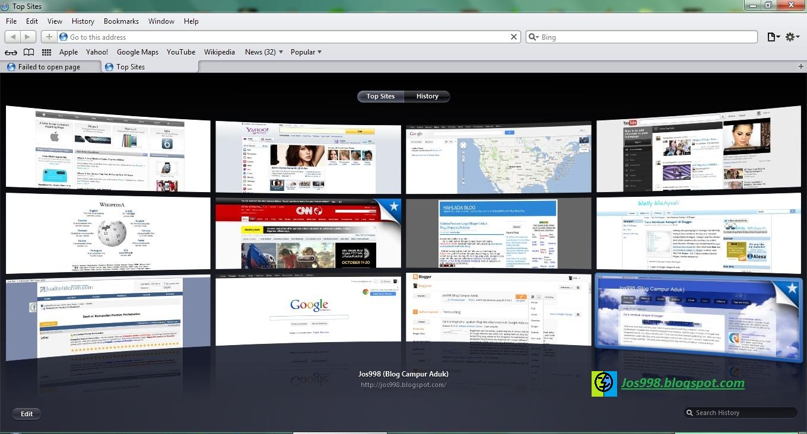Open the Window menu
The image size is (807, 434).
pos(161,21)
